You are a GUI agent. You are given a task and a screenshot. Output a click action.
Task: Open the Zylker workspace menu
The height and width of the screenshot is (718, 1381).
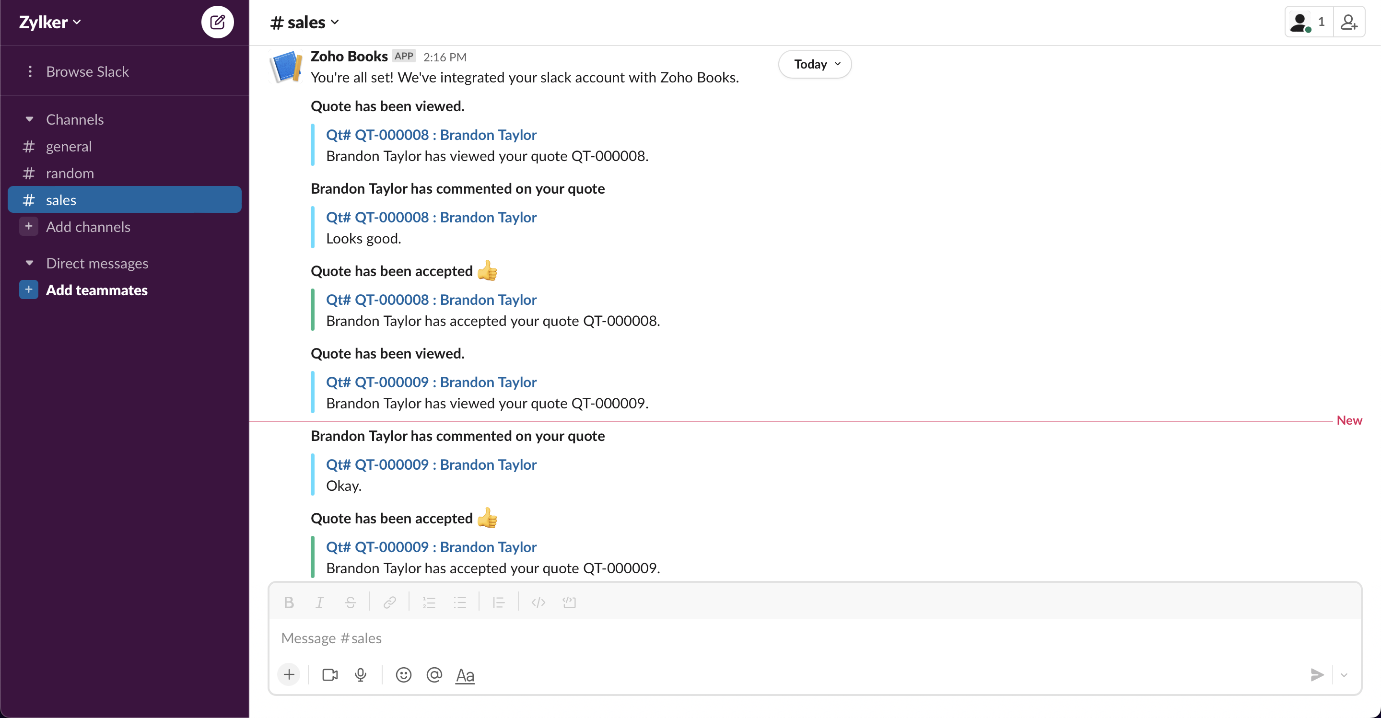(49, 22)
